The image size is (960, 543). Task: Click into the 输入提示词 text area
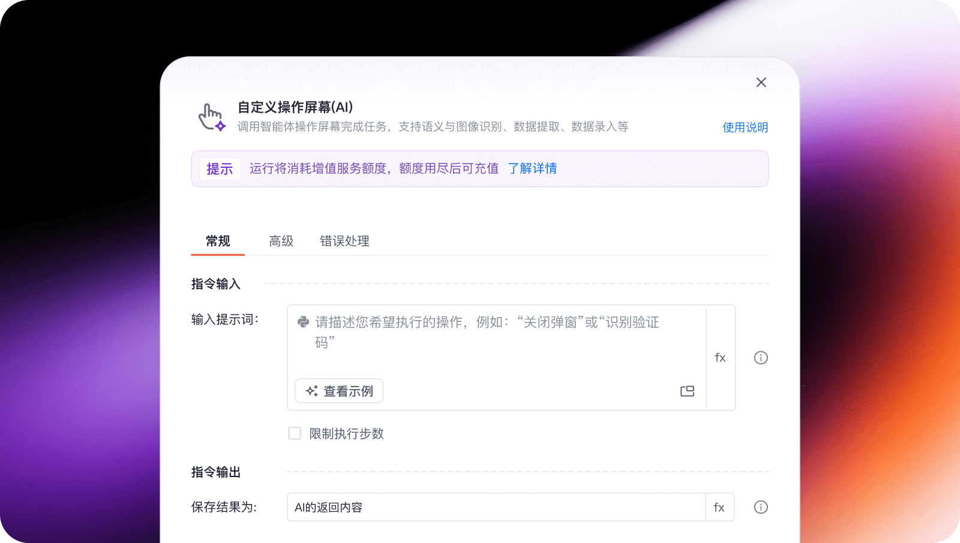click(492, 348)
